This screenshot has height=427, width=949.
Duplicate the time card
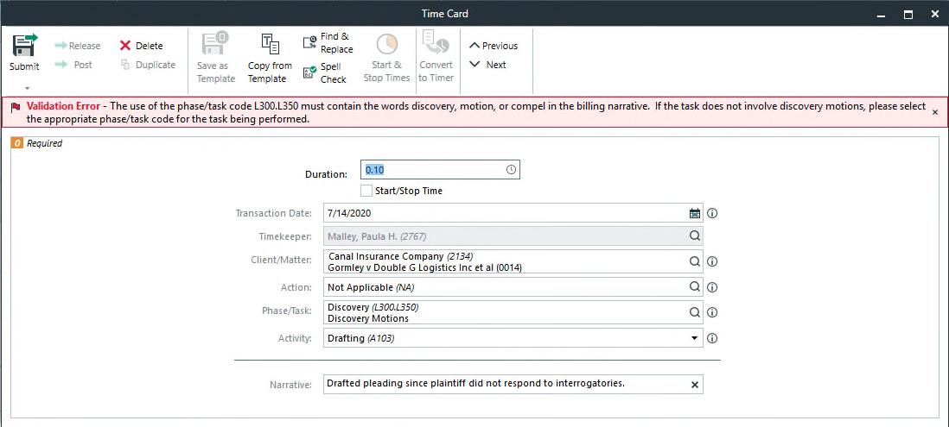(149, 65)
